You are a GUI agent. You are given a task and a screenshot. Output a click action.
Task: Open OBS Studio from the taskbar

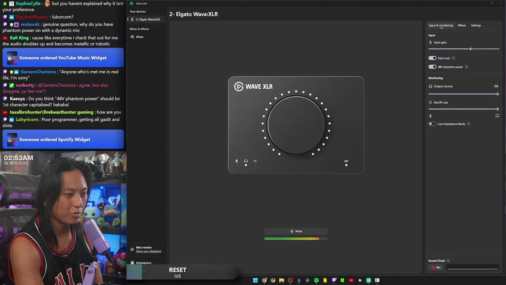291,280
